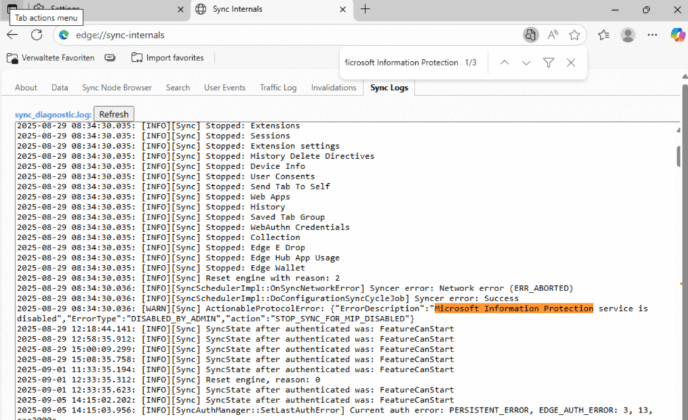Open the Favorites list icon in toolbar
The image size is (688, 420).
click(603, 35)
